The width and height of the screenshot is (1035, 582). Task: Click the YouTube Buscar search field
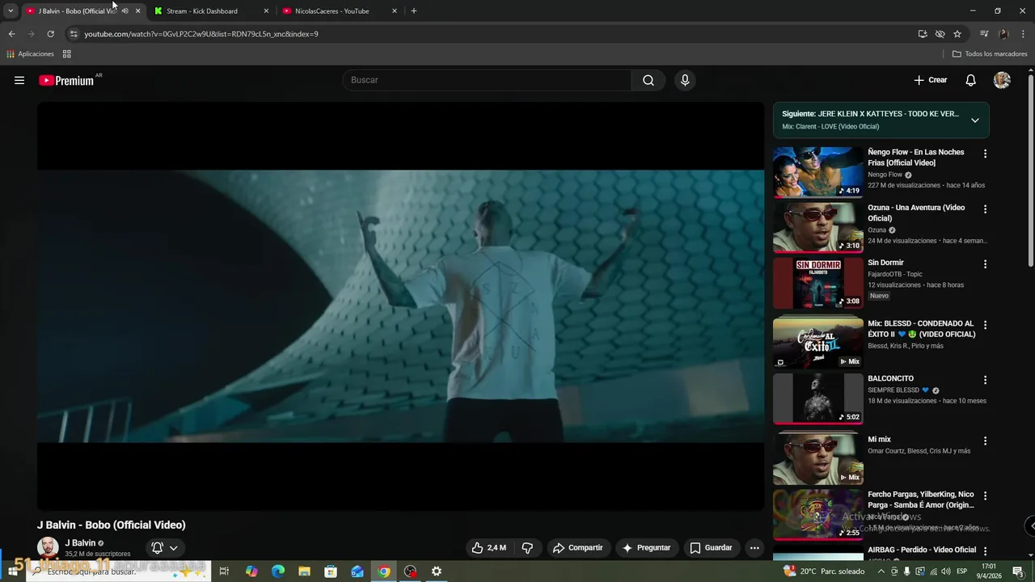pos(487,80)
